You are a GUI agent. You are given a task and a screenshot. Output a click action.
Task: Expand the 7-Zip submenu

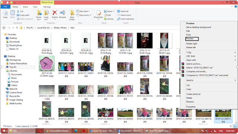211,53
